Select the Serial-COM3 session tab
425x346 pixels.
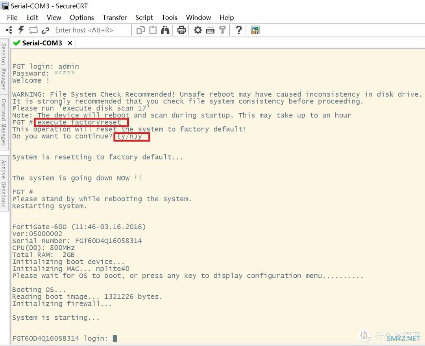click(42, 43)
